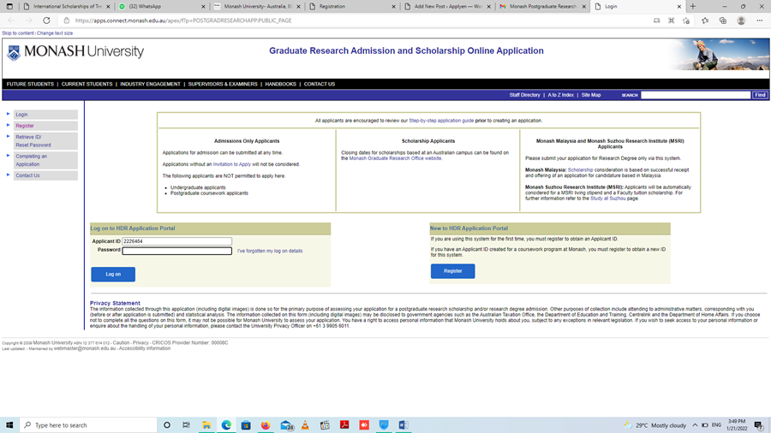Open the CONTACT US menu item
771x433 pixels.
click(320, 84)
